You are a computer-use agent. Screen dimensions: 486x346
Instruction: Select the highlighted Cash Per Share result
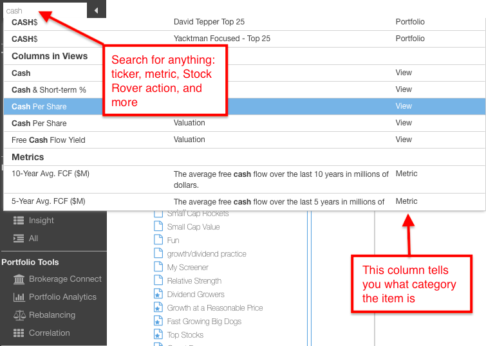pos(244,107)
